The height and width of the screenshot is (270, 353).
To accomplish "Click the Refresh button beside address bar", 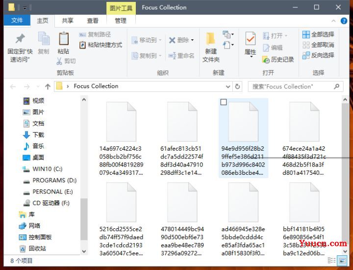I will (237, 86).
